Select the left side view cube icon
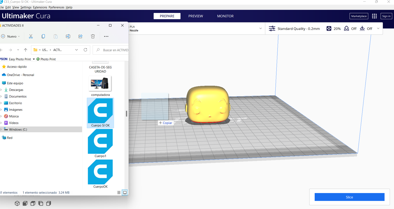 [41, 203]
